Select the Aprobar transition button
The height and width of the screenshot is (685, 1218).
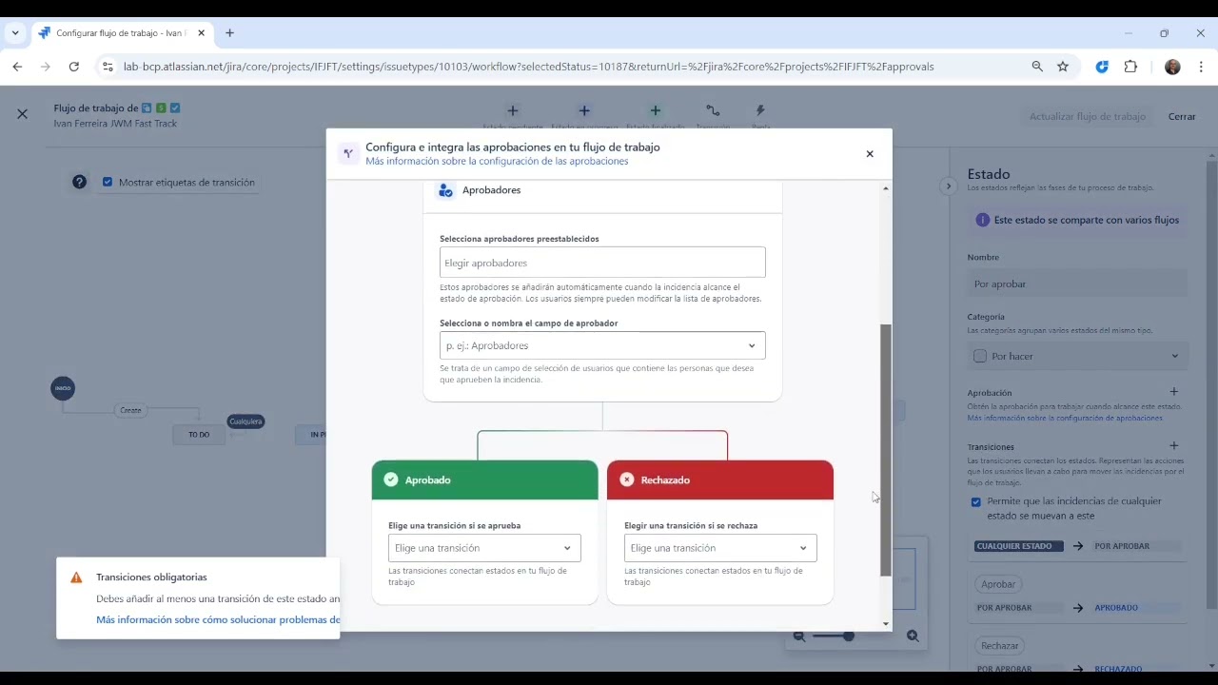pyautogui.click(x=998, y=584)
